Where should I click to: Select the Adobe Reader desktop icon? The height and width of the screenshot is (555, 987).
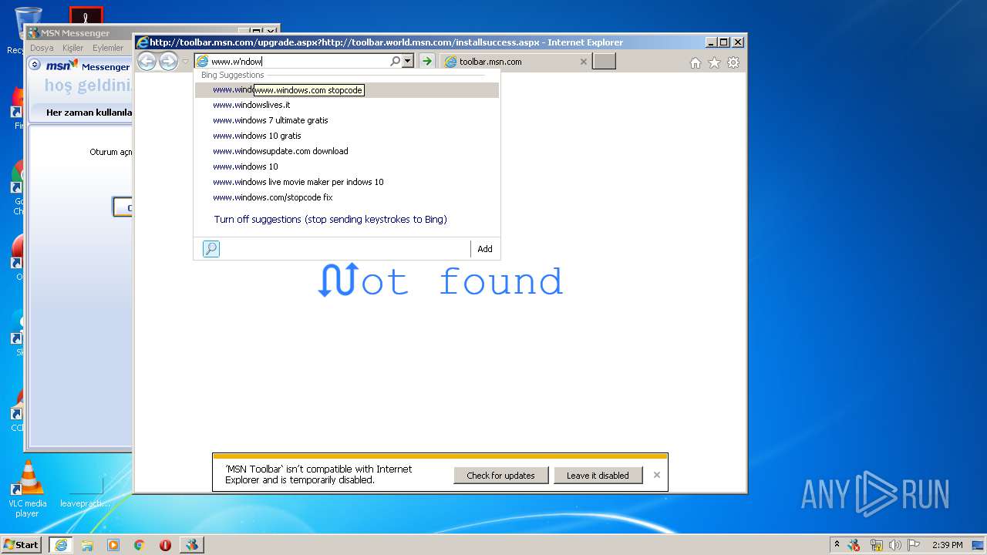[86, 15]
